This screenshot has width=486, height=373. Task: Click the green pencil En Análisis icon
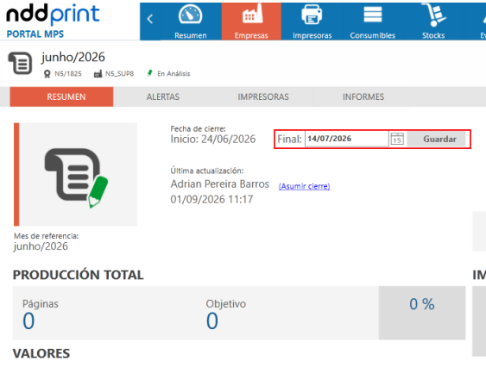coord(149,73)
